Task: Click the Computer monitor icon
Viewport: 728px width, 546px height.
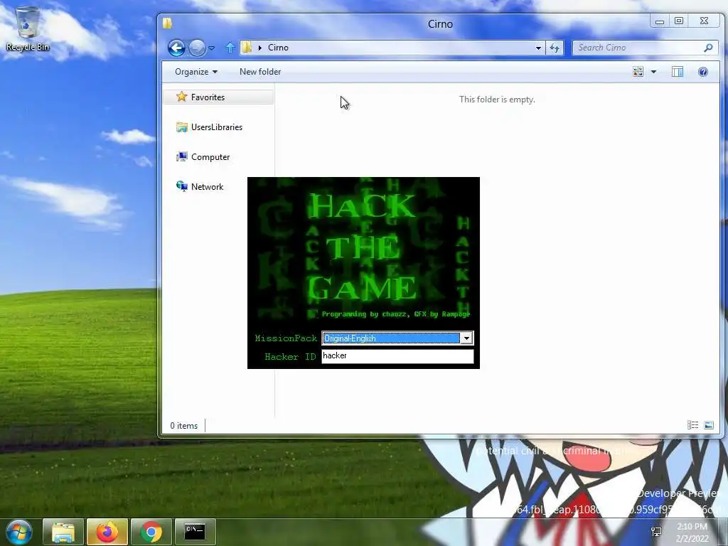Action: (181, 157)
